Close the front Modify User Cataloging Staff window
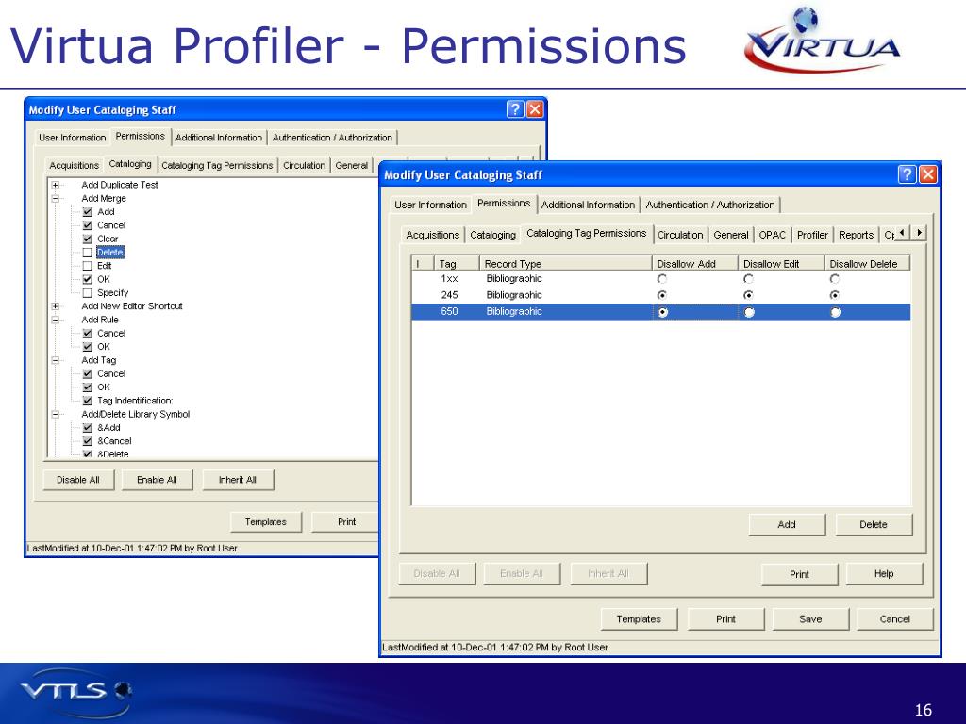 pyautogui.click(x=928, y=174)
